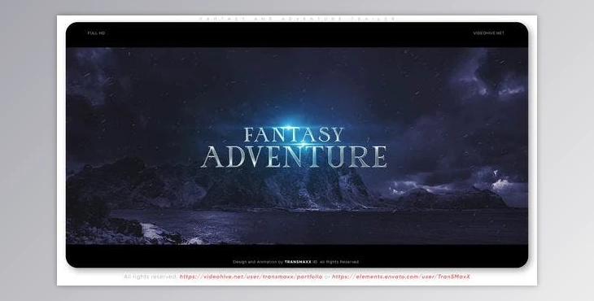The width and height of the screenshot is (594, 301).
Task: Click the FULL HD label
Action: pos(96,33)
